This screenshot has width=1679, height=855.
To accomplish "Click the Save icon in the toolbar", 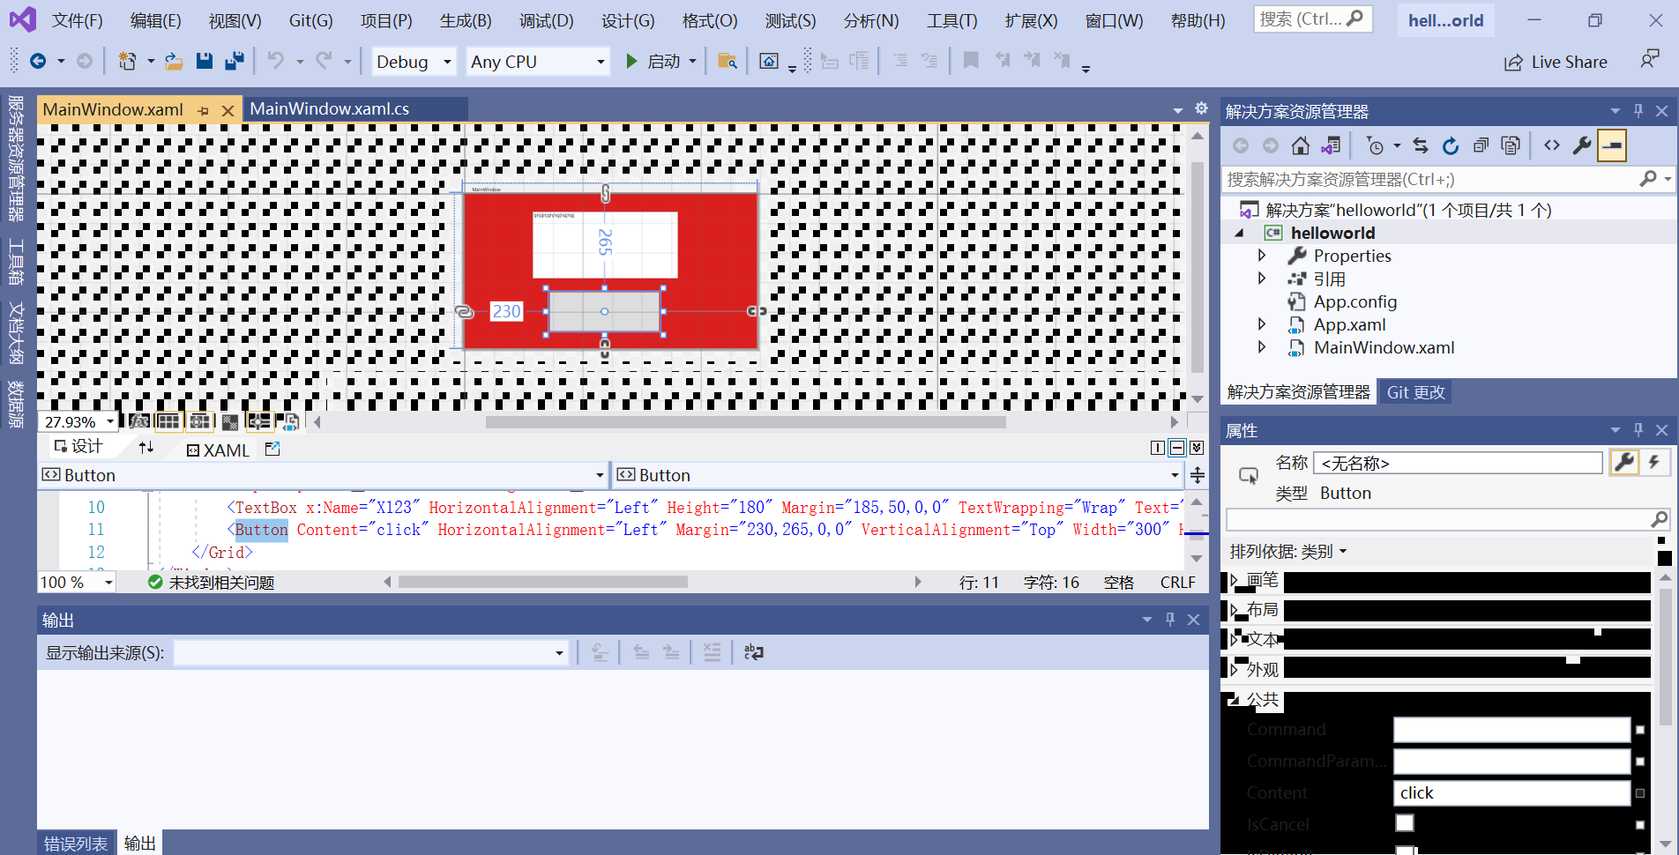I will [204, 61].
